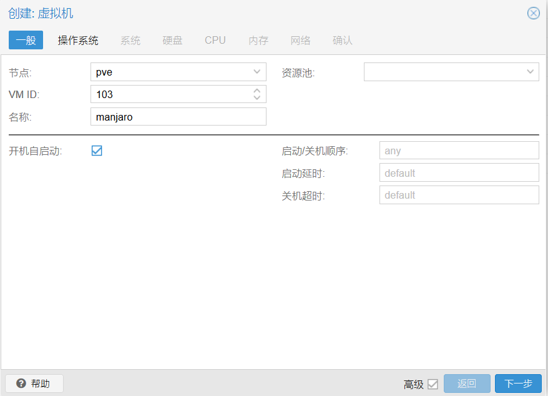Screen dimensions: 548x396
Task: Open the 帮助 help button
Action: coord(34,384)
